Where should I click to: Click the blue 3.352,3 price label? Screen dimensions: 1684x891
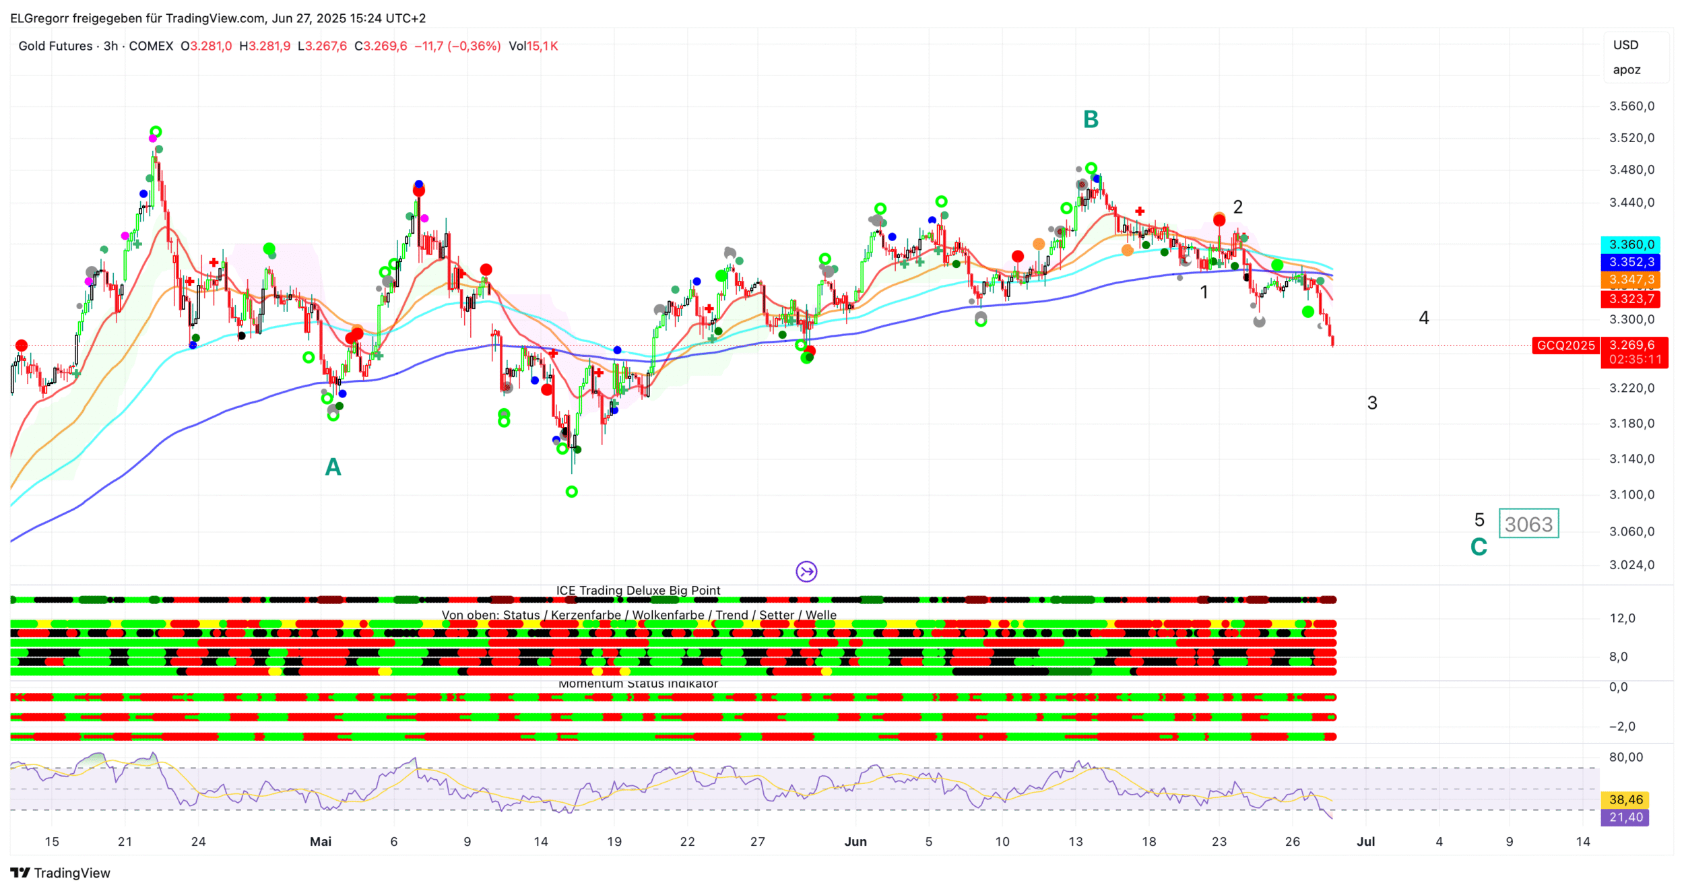pyautogui.click(x=1631, y=262)
